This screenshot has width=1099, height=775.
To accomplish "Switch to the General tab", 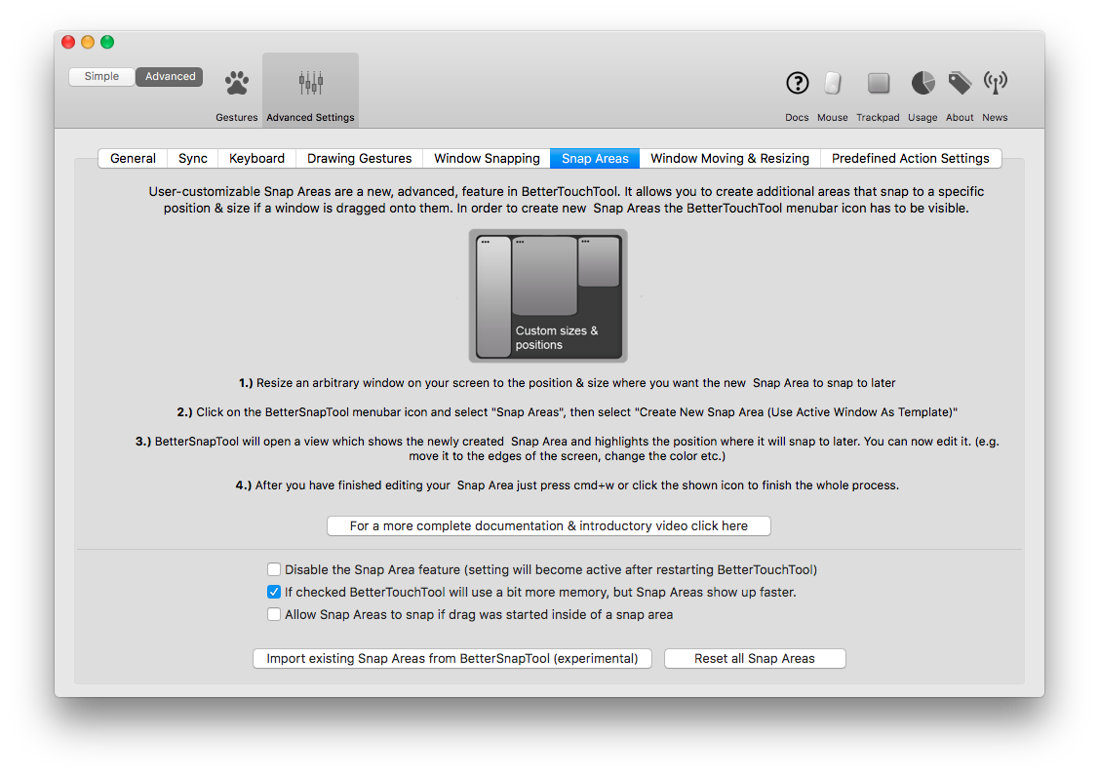I will tap(133, 158).
